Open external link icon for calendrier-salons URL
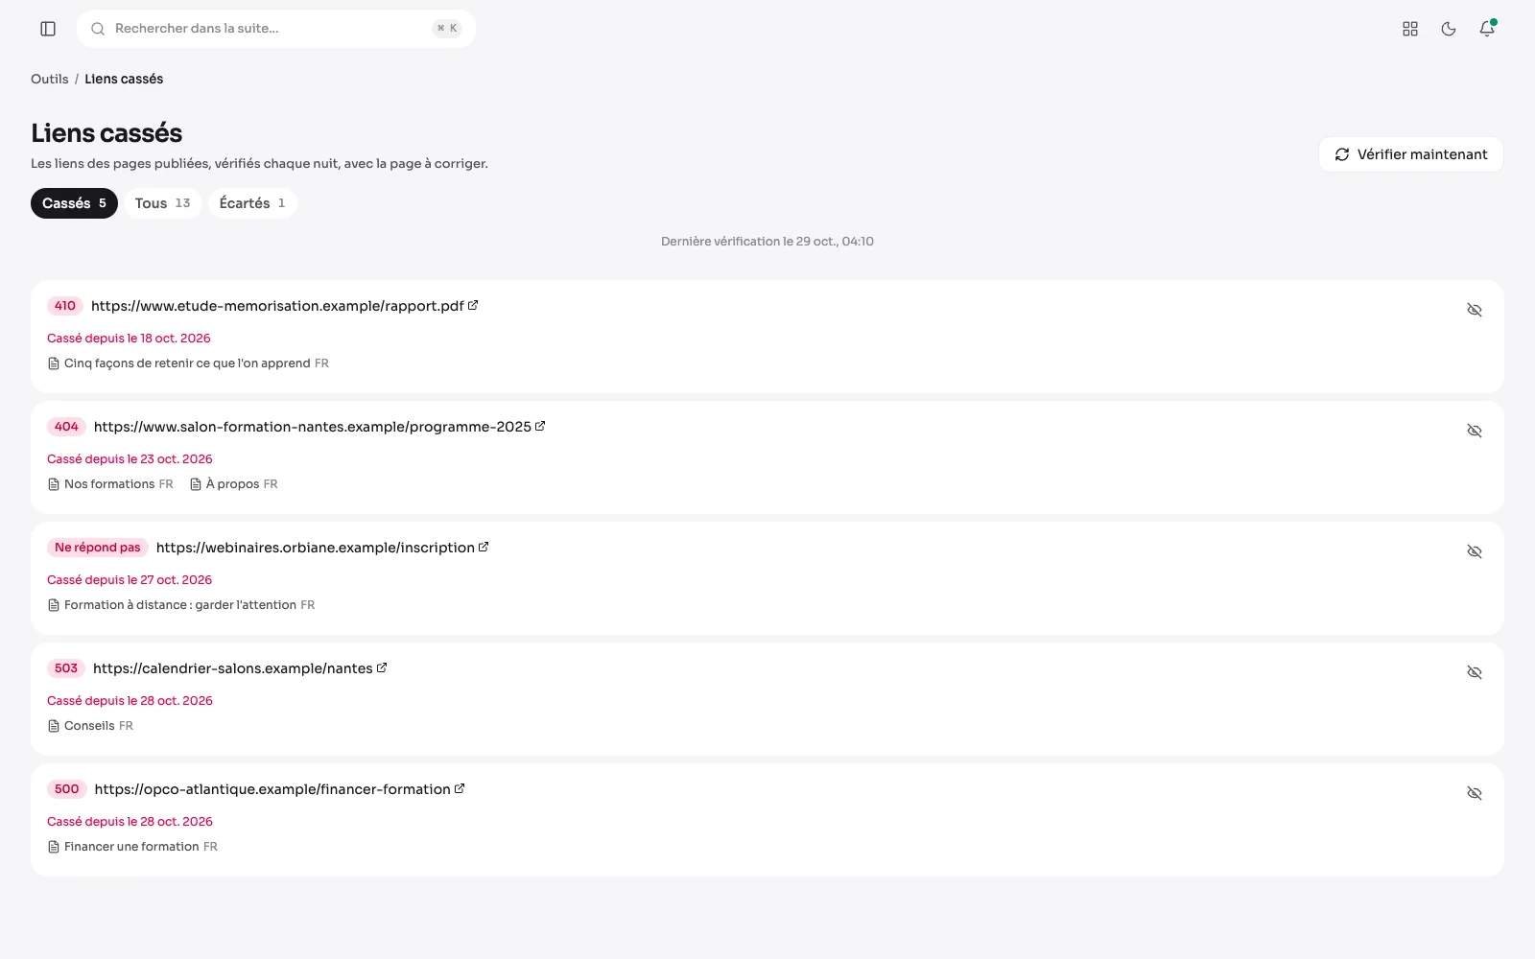 (x=382, y=667)
